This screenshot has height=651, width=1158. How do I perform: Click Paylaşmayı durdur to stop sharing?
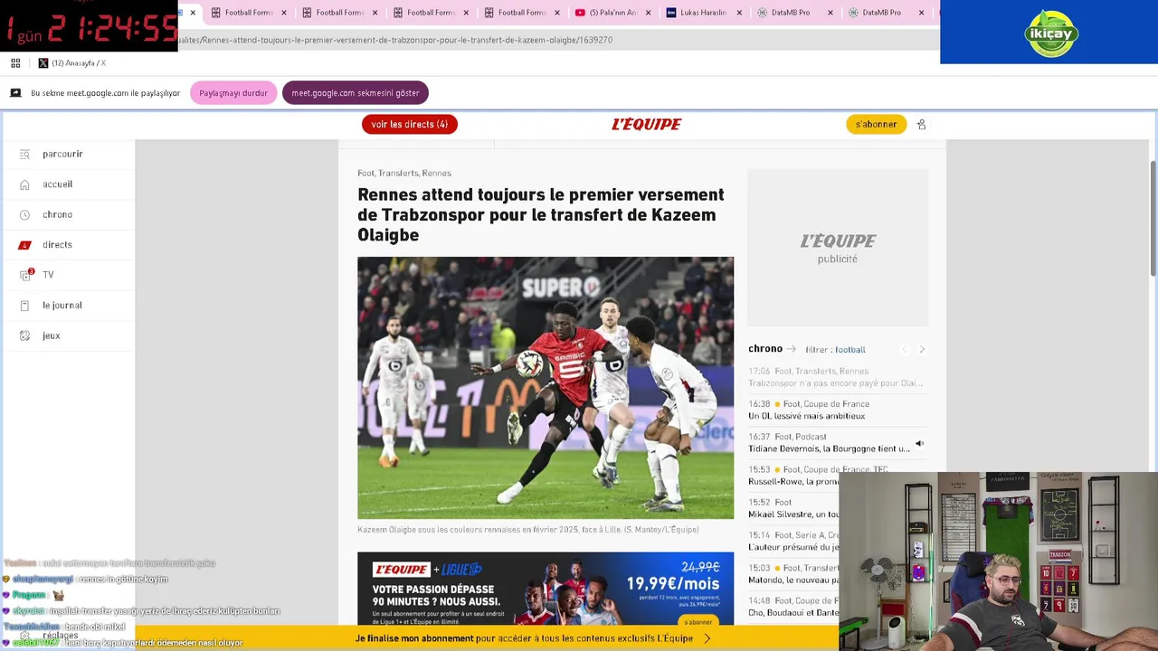coord(233,93)
